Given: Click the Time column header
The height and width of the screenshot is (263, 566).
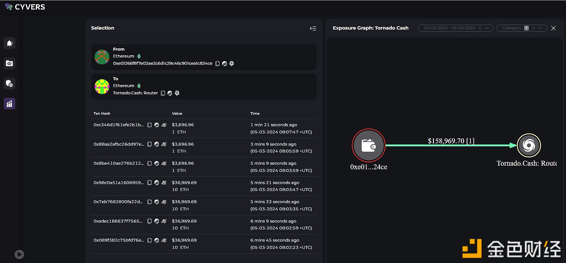Looking at the screenshot, I should tap(255, 113).
